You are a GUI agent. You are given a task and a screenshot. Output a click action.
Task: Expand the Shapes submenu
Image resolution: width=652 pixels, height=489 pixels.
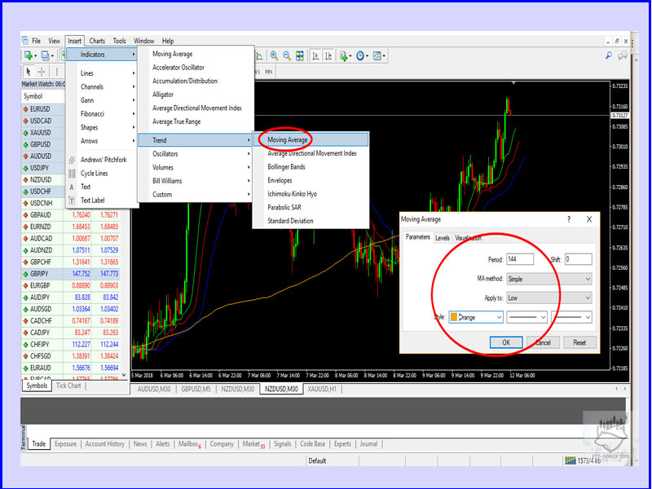click(102, 127)
